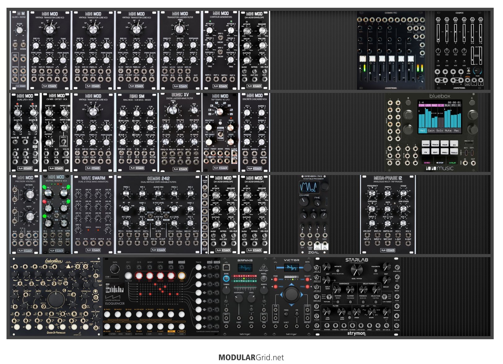Screen dimensions: 503x364
Task: Flip the channel 2 MUTE switch on Cosmix
Action: click(447, 20)
